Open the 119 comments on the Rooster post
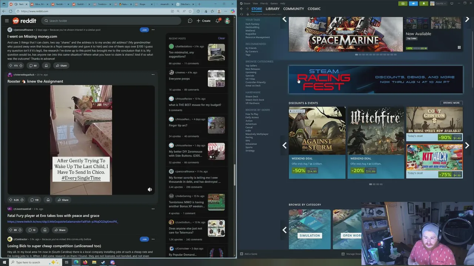This screenshot has height=266, width=474. pos(34,200)
